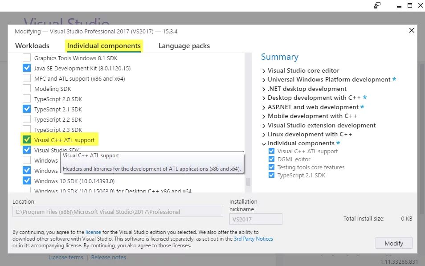
Task: Enable the TypeScript 2.2 SDK checkbox
Action: [x=27, y=119]
